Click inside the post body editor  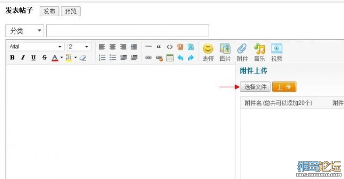[120, 122]
